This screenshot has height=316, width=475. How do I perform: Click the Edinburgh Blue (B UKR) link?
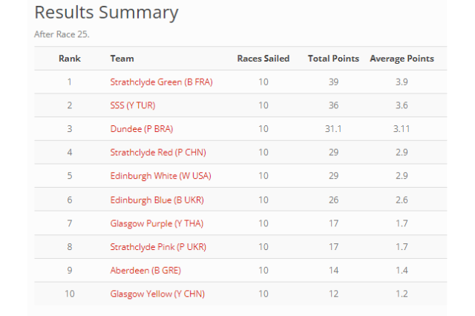point(157,200)
